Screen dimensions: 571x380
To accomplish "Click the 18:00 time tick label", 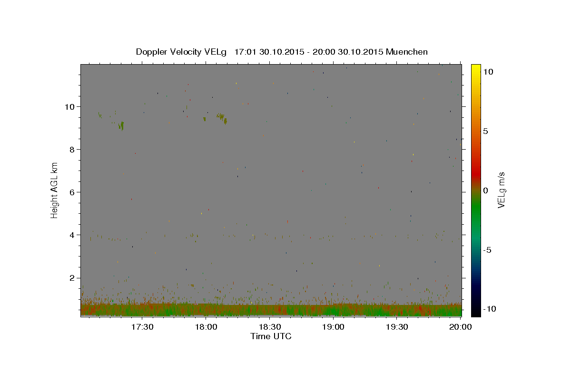I will point(206,327).
